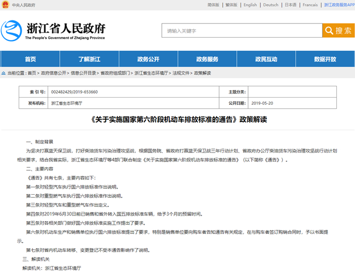
Task: Select the Deutsch language link
Action: coord(271,5)
